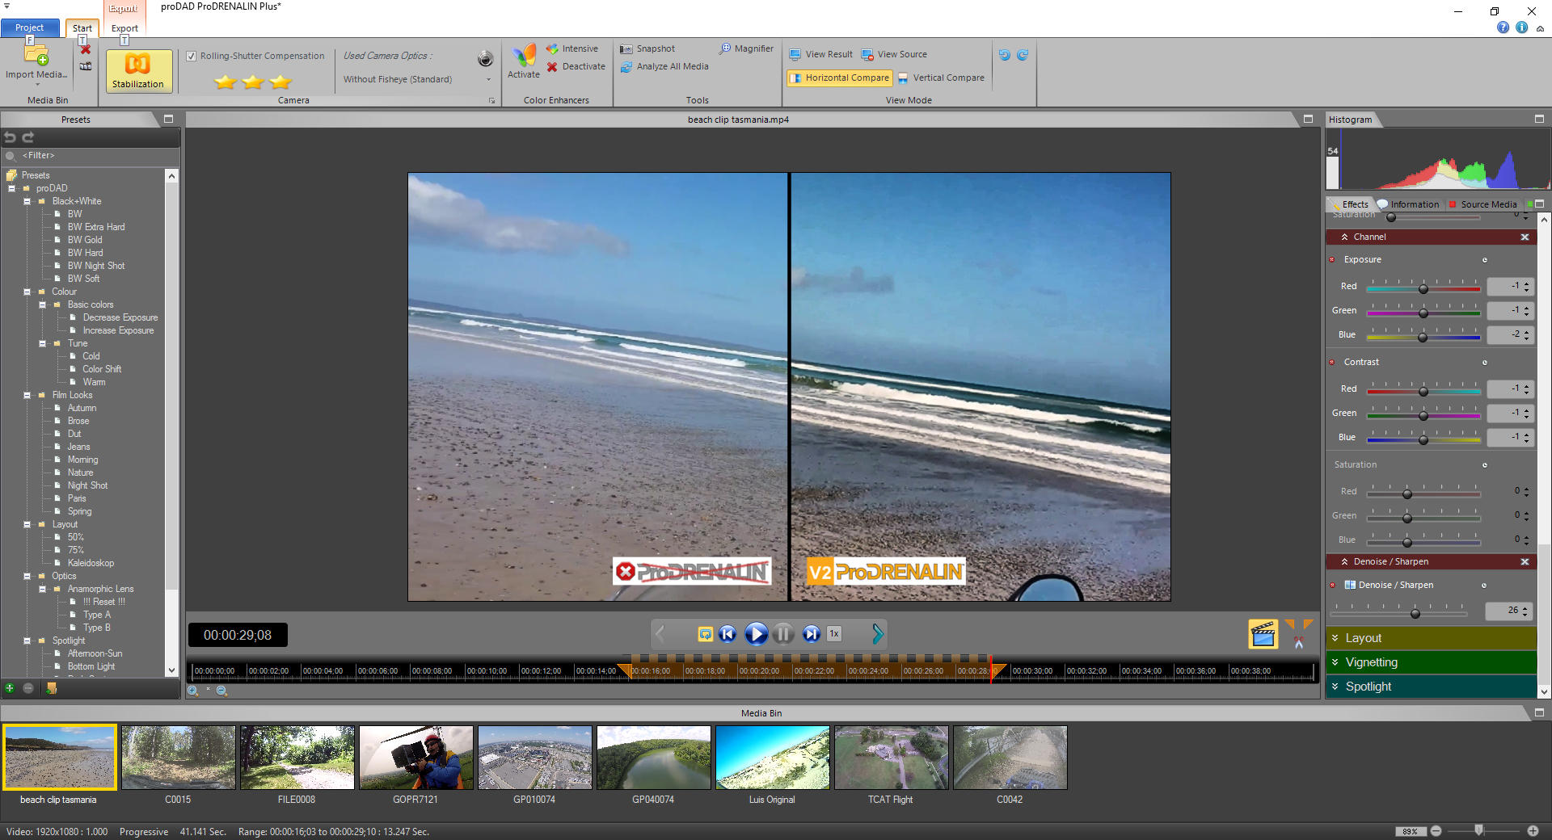
Task: Collapse the Tune subfolder
Action: [42, 343]
